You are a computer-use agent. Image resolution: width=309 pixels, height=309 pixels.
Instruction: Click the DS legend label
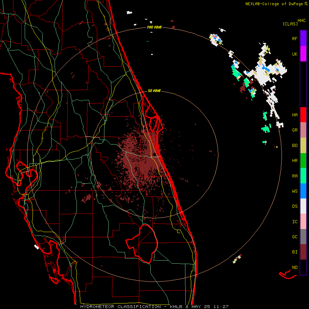[x=295, y=206]
